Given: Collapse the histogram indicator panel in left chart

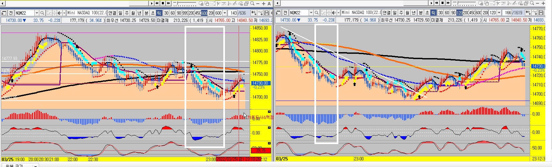Looking at the screenshot, I should click(x=269, y=112).
